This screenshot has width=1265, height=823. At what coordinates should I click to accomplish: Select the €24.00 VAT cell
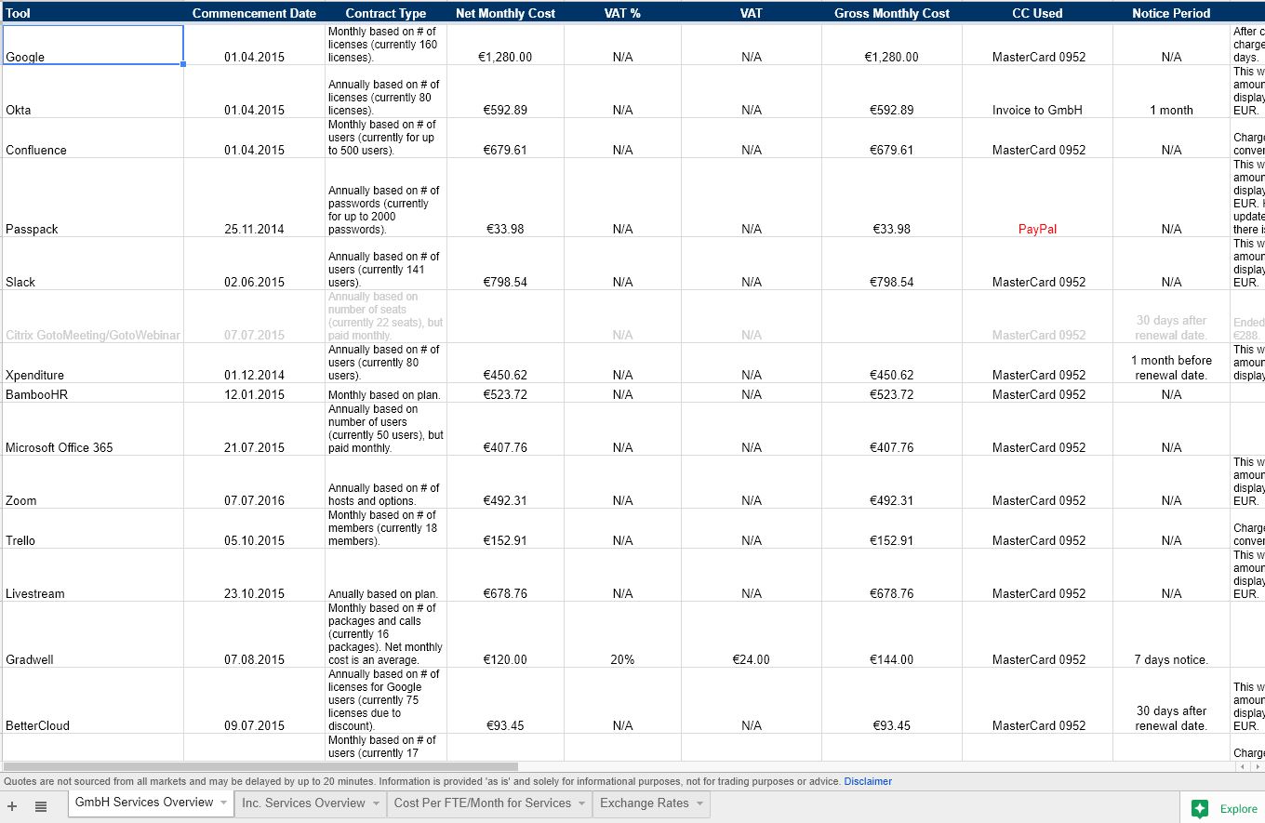point(752,634)
